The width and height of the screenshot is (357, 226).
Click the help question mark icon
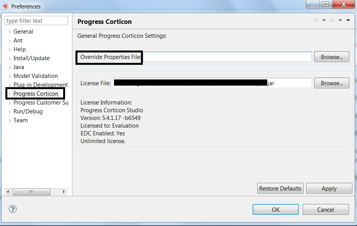[x=13, y=209]
